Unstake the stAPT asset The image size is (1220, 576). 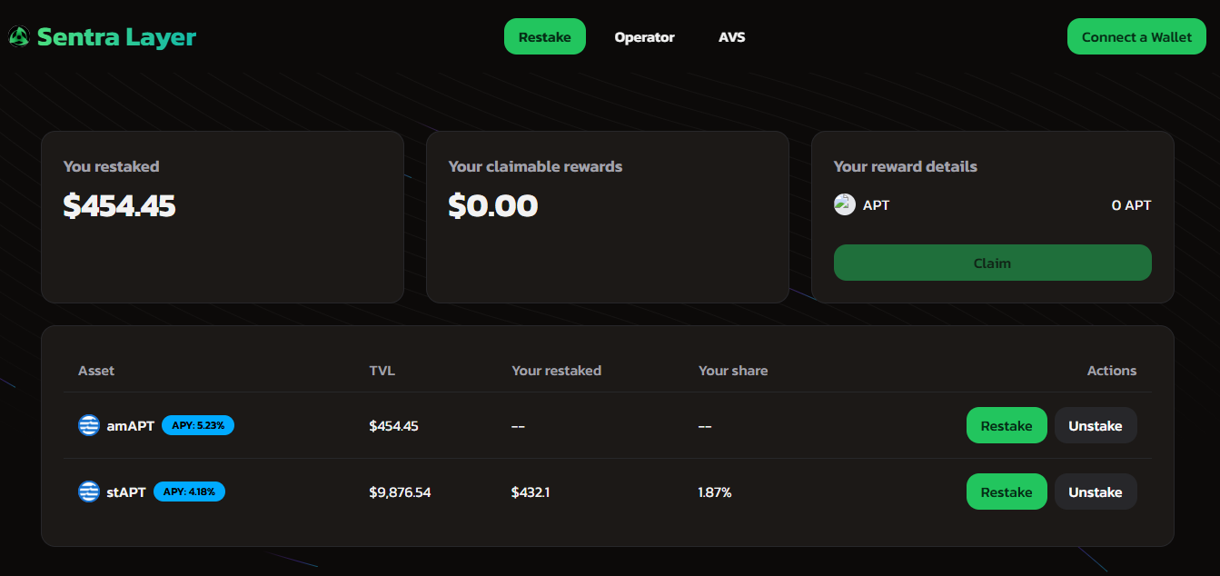(1095, 492)
